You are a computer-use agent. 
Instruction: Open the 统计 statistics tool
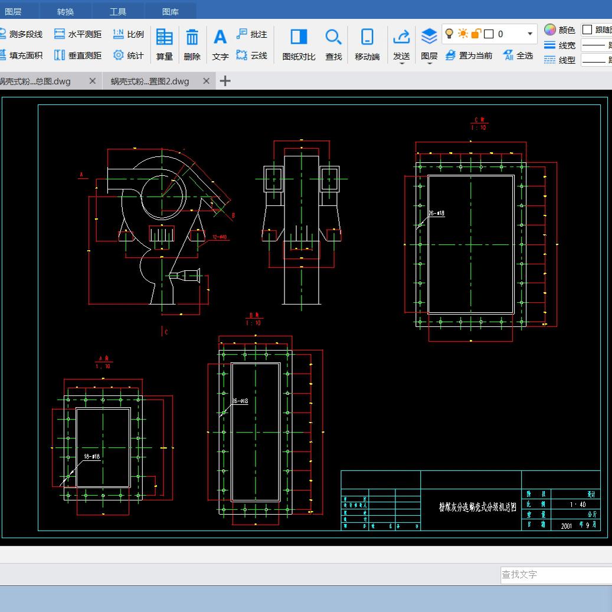(x=129, y=55)
